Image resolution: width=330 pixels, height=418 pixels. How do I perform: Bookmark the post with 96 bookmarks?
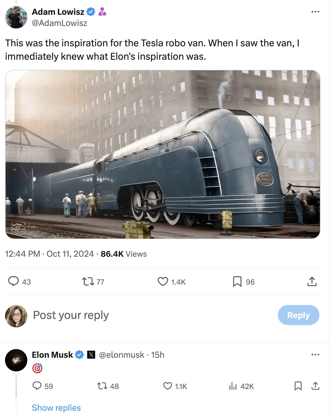pyautogui.click(x=237, y=282)
